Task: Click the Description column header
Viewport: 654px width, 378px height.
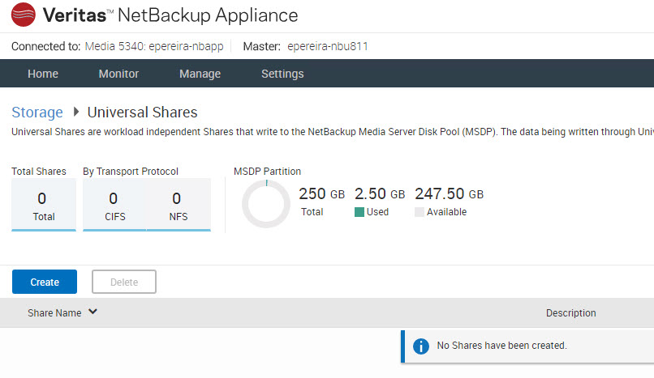Action: tap(570, 312)
